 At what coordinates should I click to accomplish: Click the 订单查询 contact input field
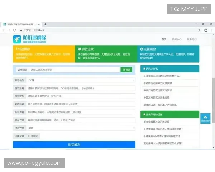(x=75, y=70)
